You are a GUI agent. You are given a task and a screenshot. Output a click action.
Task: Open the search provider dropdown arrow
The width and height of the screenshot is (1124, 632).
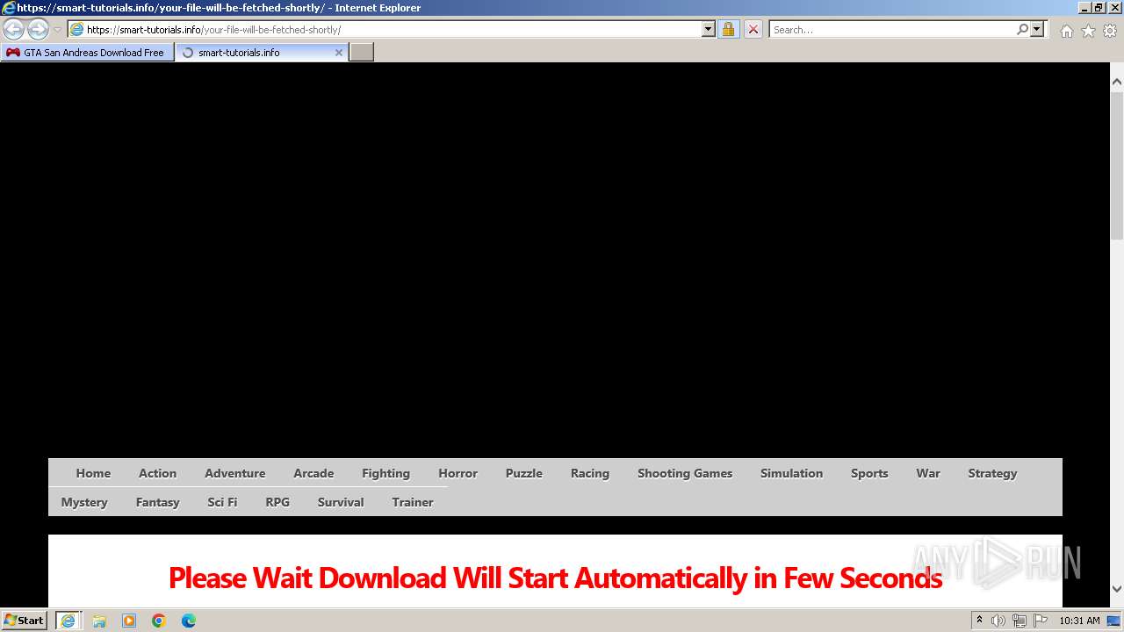click(x=1037, y=29)
